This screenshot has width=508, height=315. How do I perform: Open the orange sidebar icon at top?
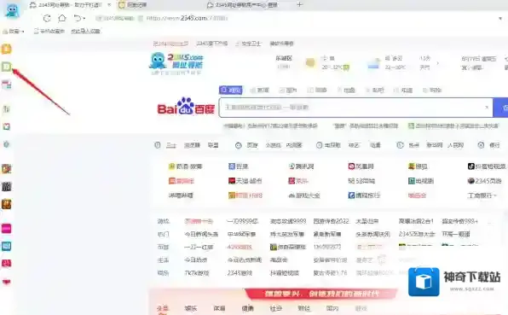coord(7,49)
